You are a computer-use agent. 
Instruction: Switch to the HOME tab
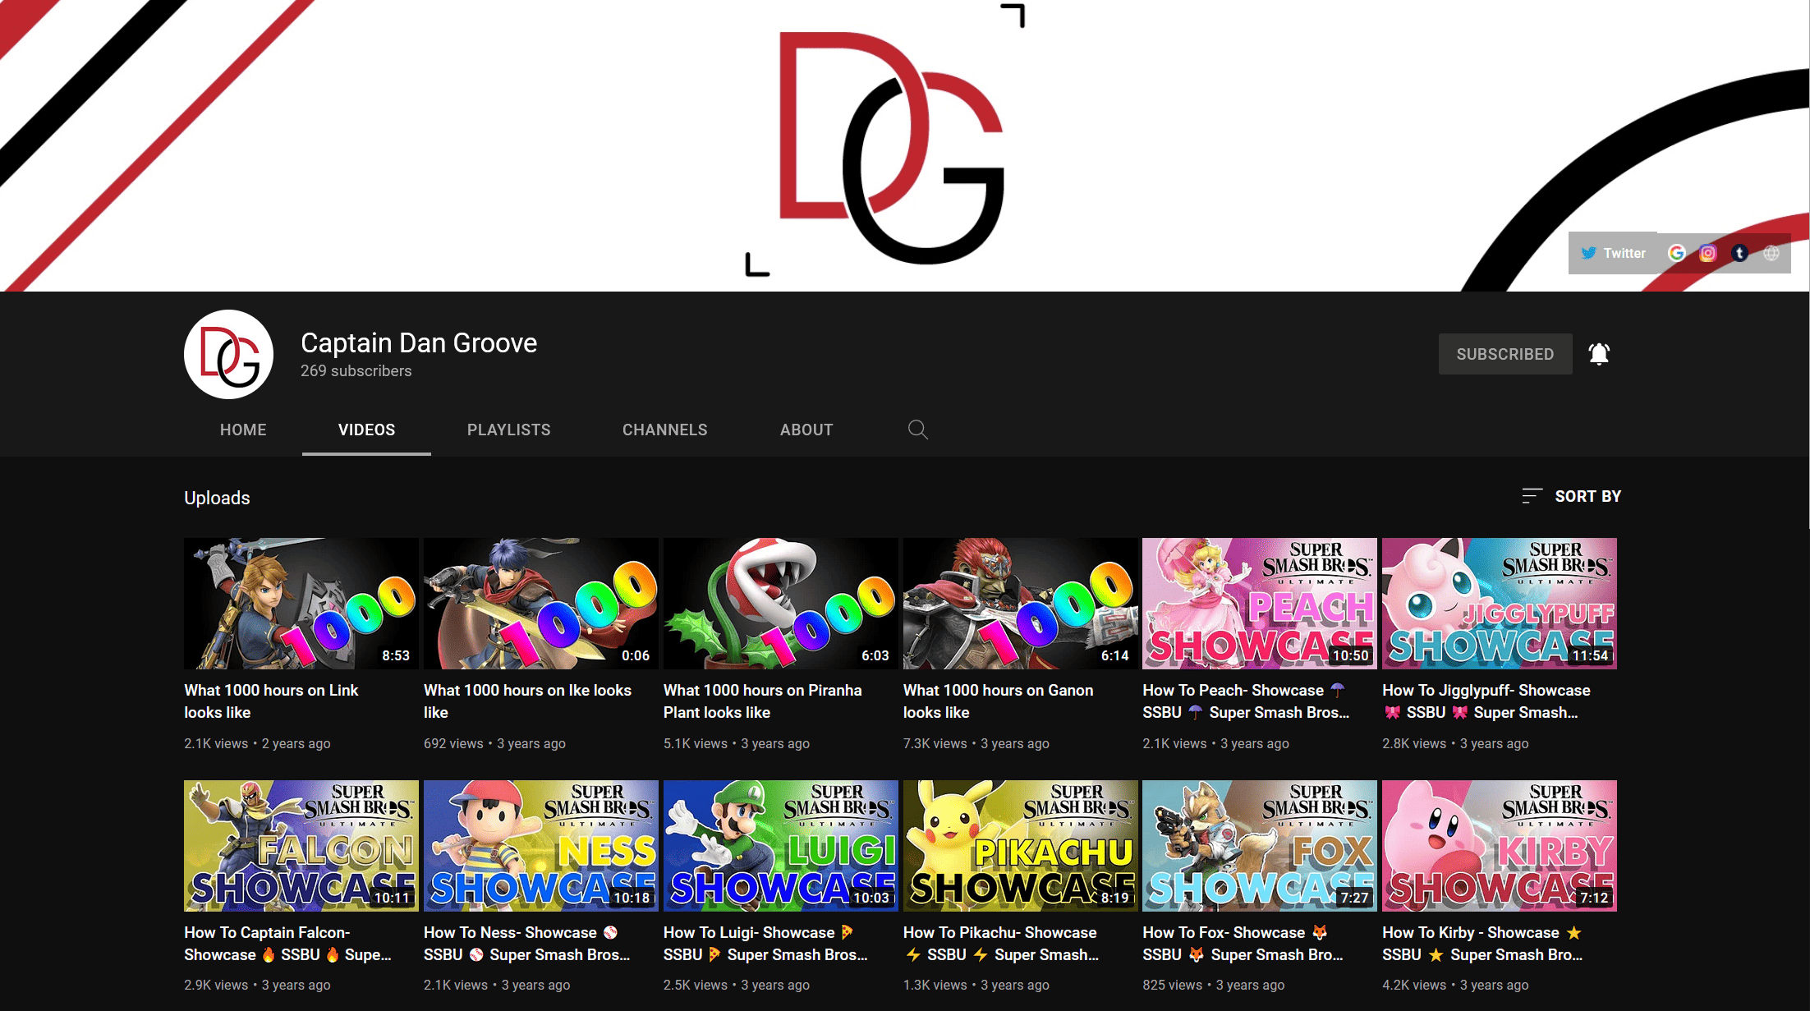point(243,430)
